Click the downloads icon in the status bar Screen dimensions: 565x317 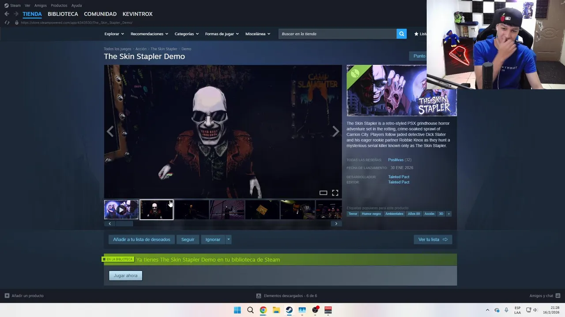tap(259, 296)
